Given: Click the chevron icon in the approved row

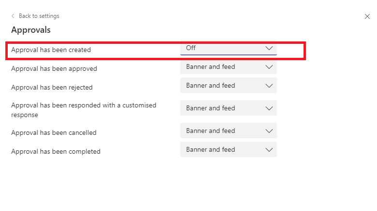Looking at the screenshot, I should tap(269, 67).
